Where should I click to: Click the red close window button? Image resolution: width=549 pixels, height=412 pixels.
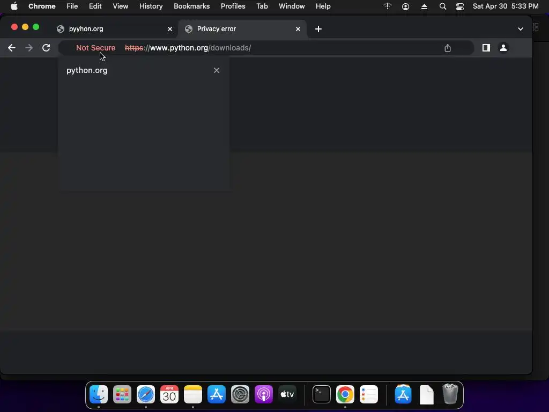tap(14, 27)
